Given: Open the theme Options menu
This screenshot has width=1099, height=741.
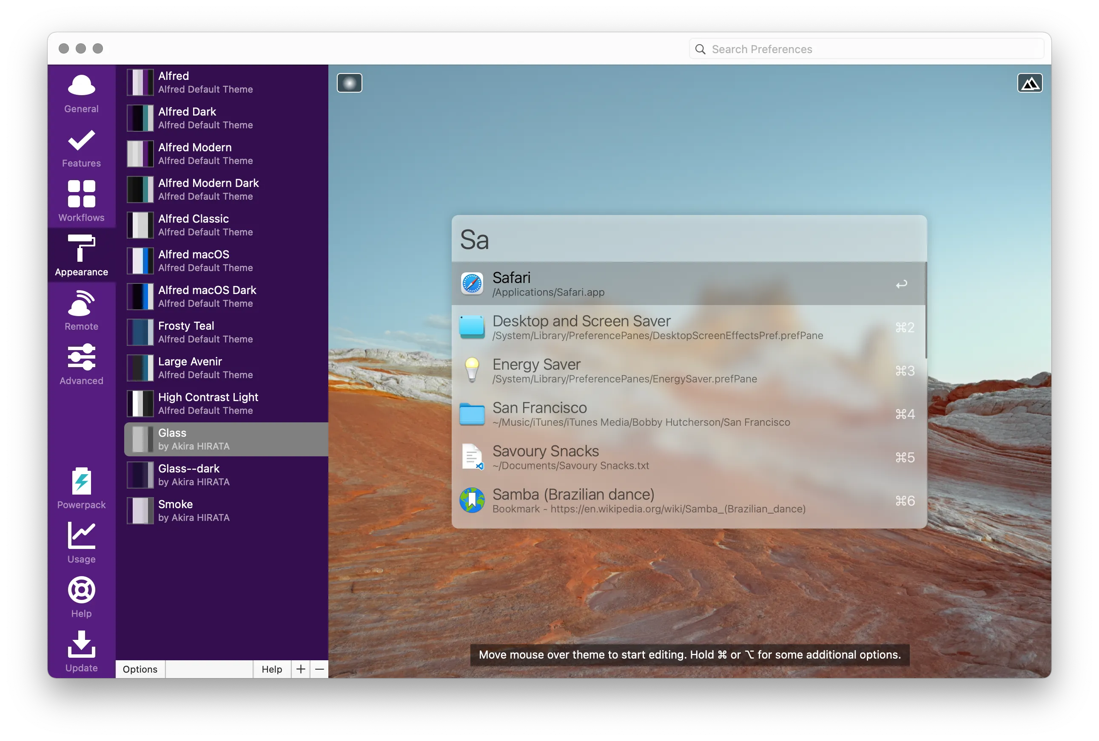Looking at the screenshot, I should 140,669.
